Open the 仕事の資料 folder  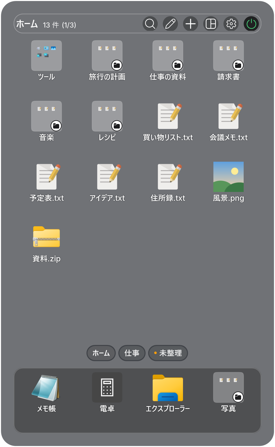[168, 56]
